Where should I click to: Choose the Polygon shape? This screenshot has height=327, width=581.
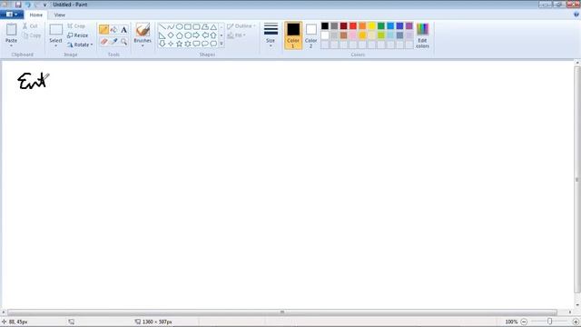[205, 26]
